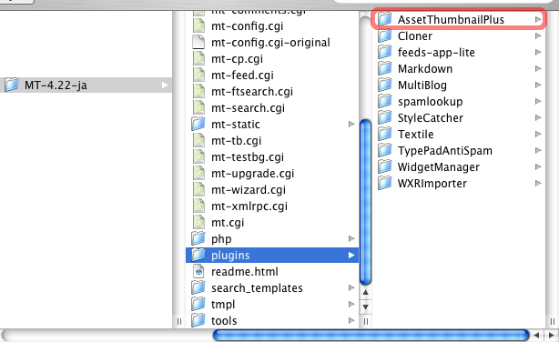Click the horizontal scroll right arrow
This screenshot has height=342, width=559.
[551, 336]
